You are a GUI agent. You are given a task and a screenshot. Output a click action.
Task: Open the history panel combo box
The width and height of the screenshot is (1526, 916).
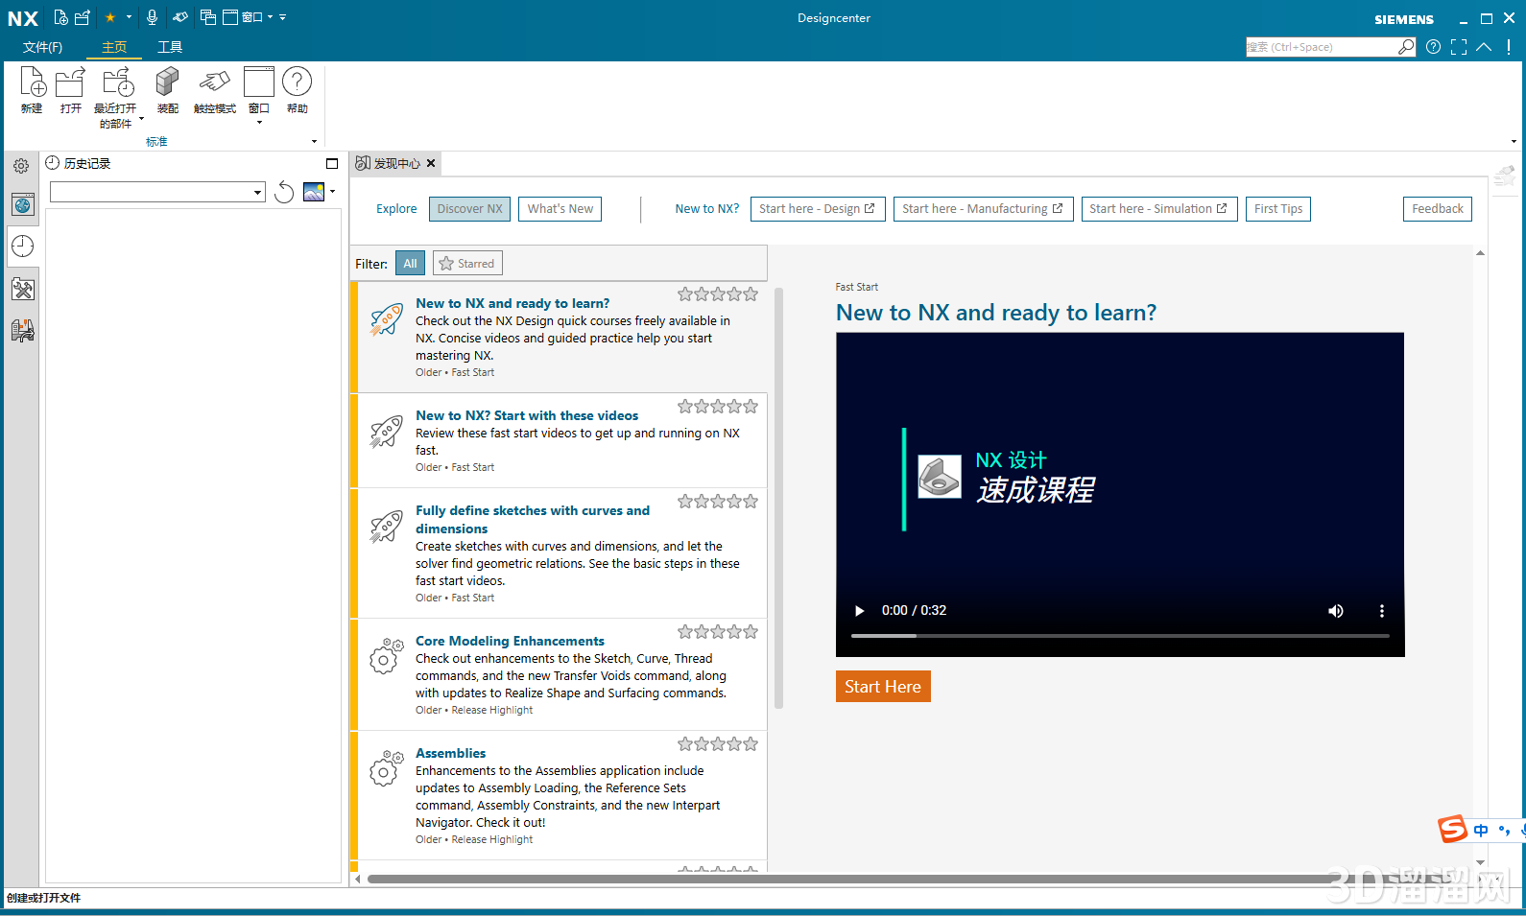pyautogui.click(x=157, y=193)
